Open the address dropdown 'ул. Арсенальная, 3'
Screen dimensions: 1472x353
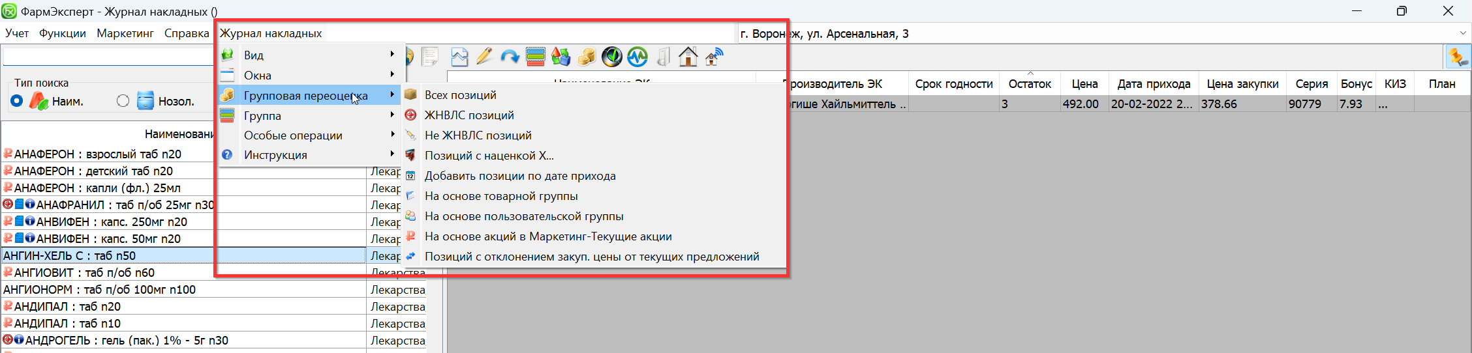click(x=1462, y=33)
